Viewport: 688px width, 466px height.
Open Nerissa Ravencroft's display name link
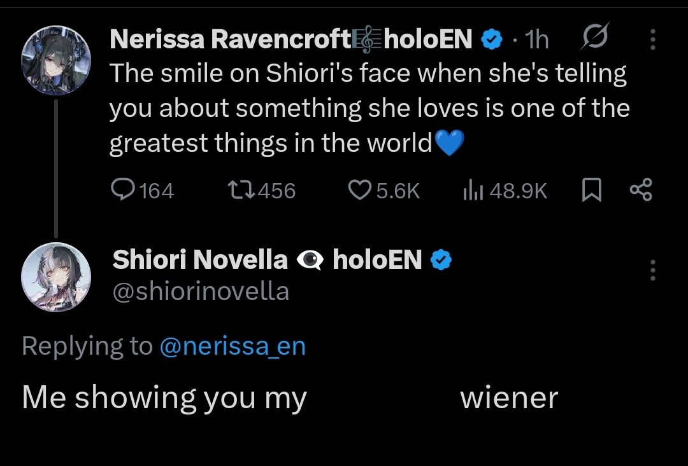[229, 39]
